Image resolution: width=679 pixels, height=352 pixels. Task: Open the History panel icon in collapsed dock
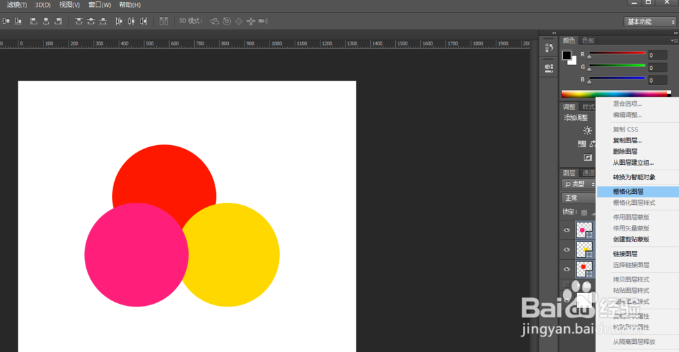[549, 48]
